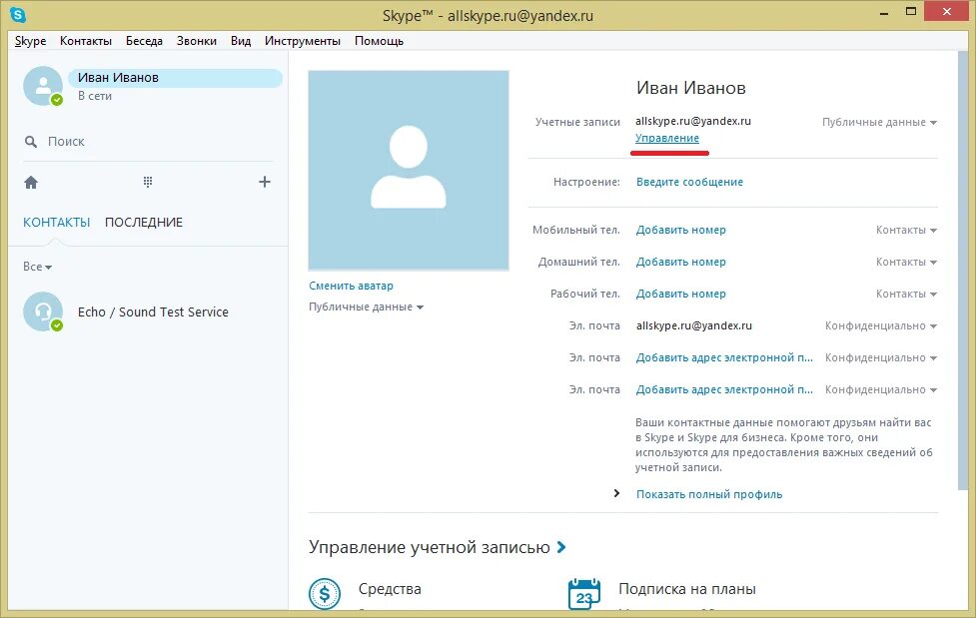Switch to the КОНТАКТЫ tab
The image size is (976, 618).
57,223
